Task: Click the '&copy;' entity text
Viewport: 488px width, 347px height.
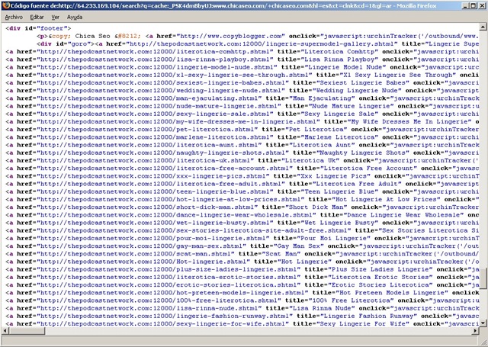Action: [59, 36]
